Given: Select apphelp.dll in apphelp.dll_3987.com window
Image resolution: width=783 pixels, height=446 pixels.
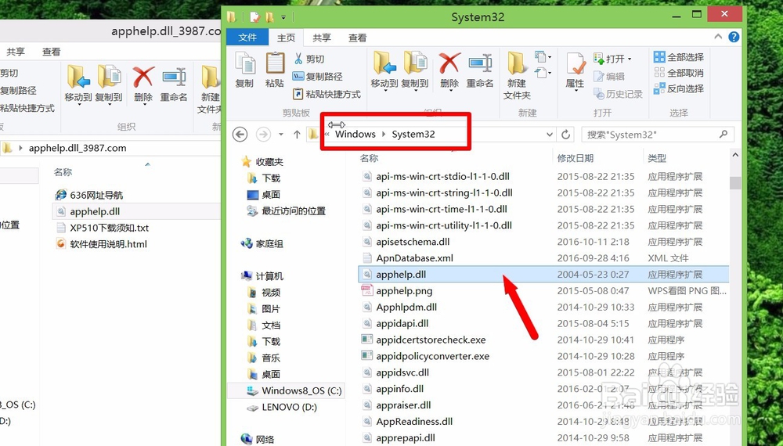Looking at the screenshot, I should (135, 211).
